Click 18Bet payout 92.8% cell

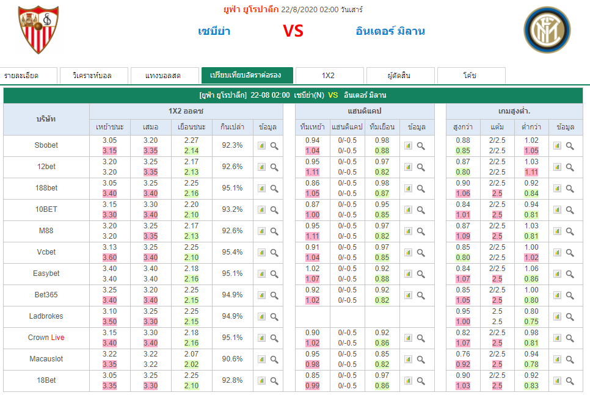(x=233, y=380)
